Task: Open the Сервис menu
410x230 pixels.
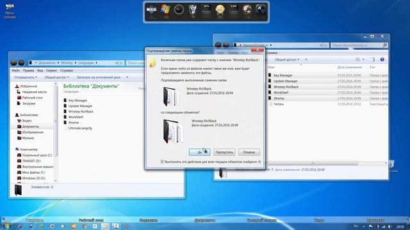Action: [51, 70]
